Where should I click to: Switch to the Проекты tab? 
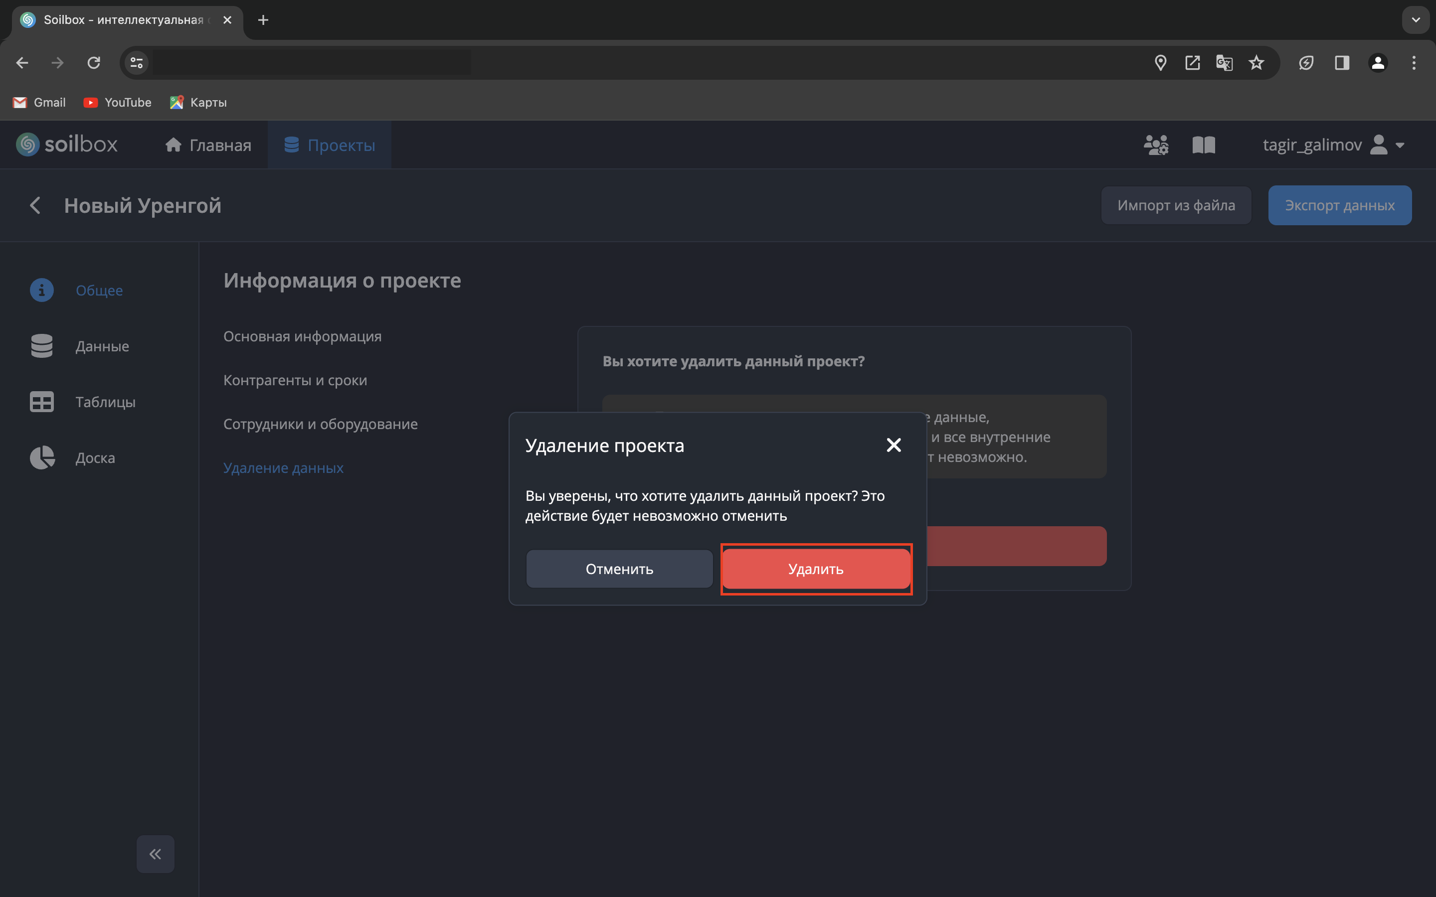coord(329,145)
